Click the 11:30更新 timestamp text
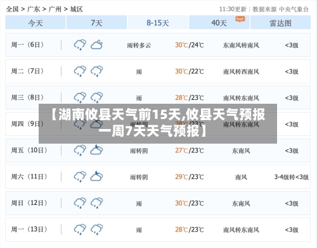 [233, 9]
